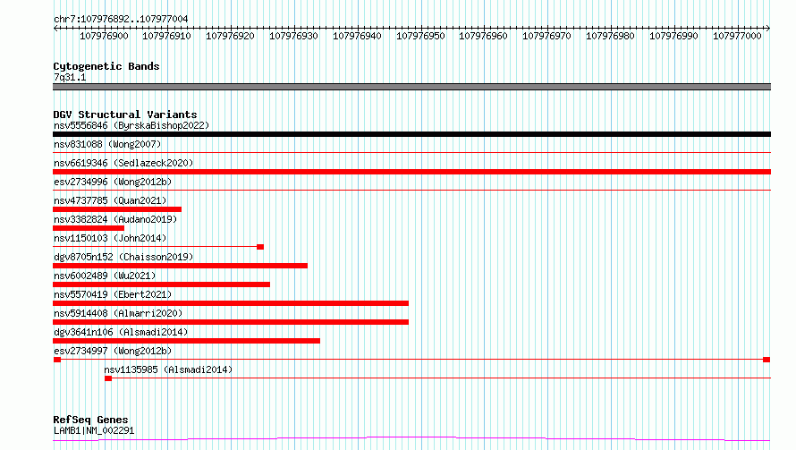This screenshot has width=796, height=450.
Task: Open variant esv2734996 (Wong2012b) label
Action: coord(113,182)
